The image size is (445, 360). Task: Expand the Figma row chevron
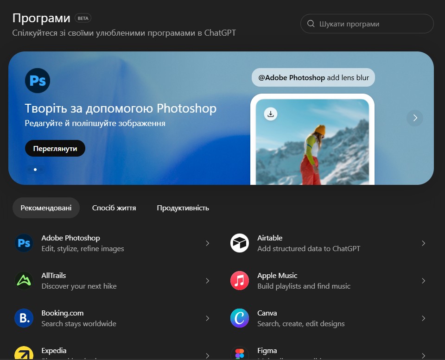tap(423, 355)
